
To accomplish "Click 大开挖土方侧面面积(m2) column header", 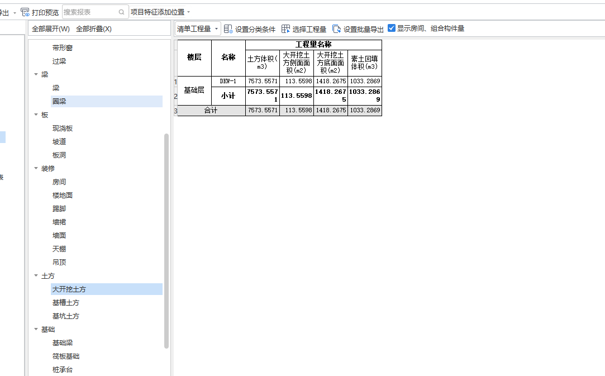I will click(297, 63).
